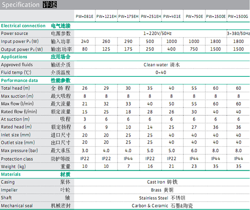
Task: Select the PW-081E column header
Action: click(84, 17)
